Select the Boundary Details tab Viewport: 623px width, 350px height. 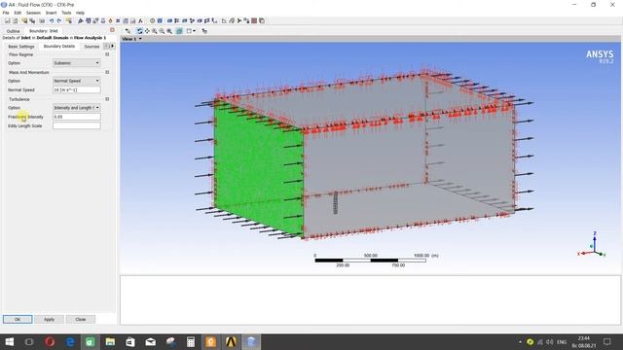tap(59, 47)
